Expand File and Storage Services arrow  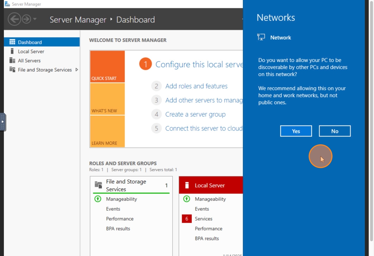(77, 70)
